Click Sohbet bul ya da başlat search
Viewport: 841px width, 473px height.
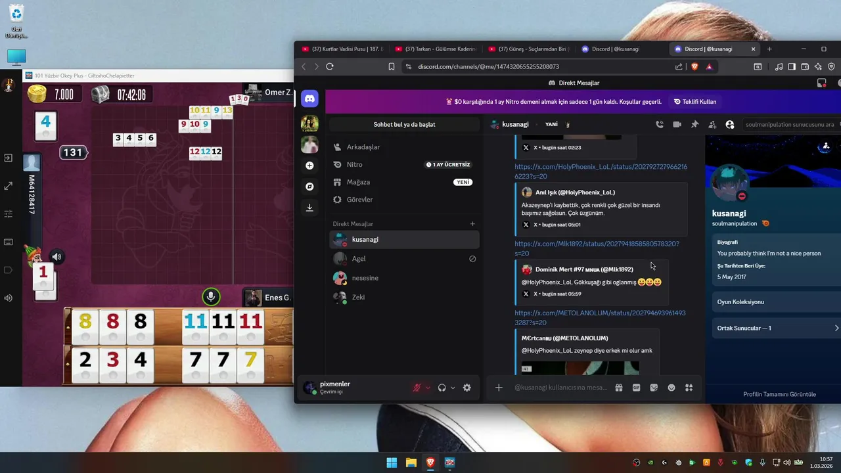(404, 124)
